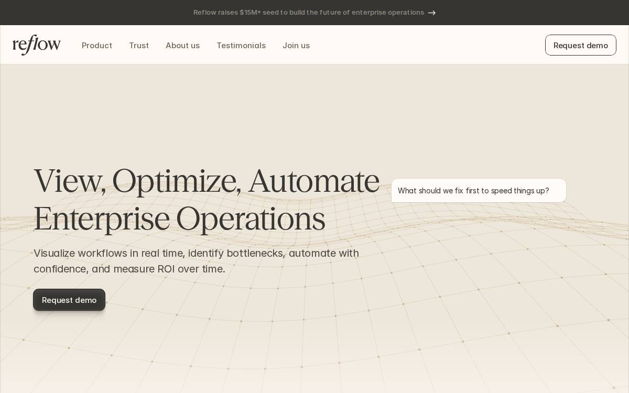Click the reflow logo

[x=37, y=45]
